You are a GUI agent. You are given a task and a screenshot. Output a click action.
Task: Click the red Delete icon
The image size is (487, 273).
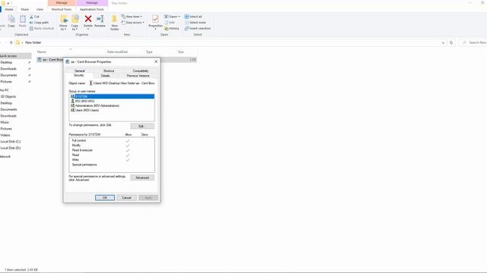[x=88, y=19]
